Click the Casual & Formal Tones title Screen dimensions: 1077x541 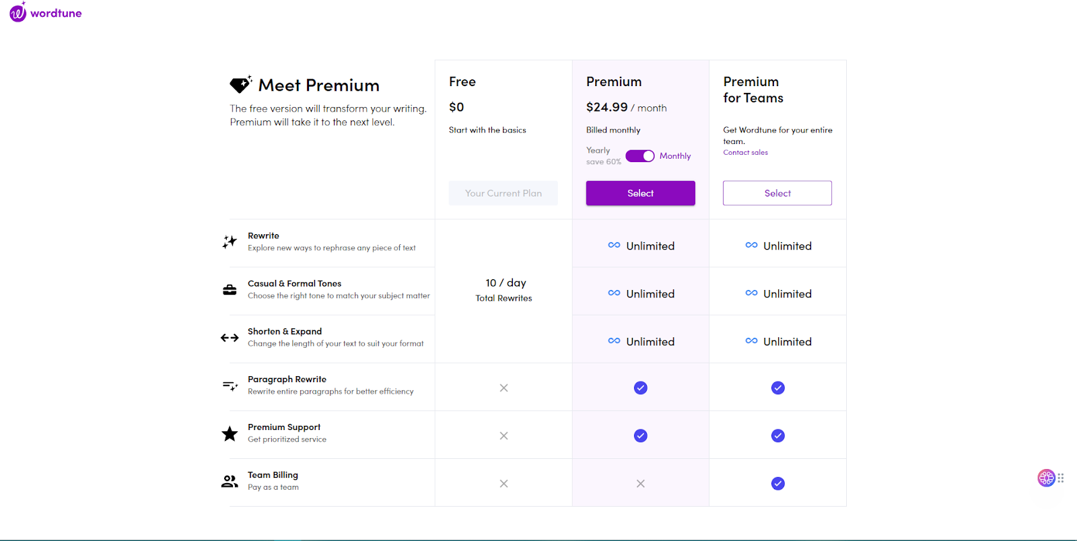[295, 283]
